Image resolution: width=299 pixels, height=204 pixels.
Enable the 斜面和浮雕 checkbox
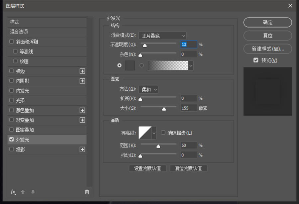pos(12,42)
